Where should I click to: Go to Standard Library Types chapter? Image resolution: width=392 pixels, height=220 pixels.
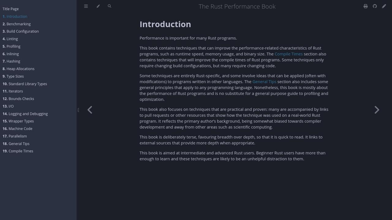click(x=28, y=84)
